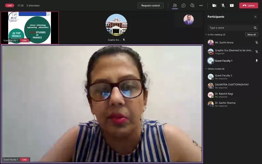Select participant Guest Faculty 1

(x=233, y=61)
